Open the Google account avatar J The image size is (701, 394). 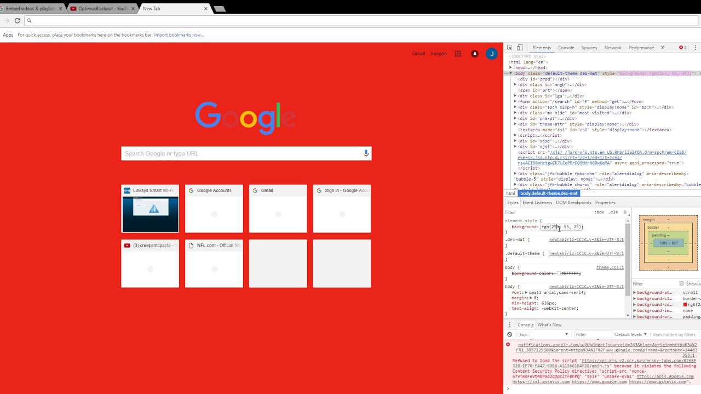pyautogui.click(x=492, y=54)
